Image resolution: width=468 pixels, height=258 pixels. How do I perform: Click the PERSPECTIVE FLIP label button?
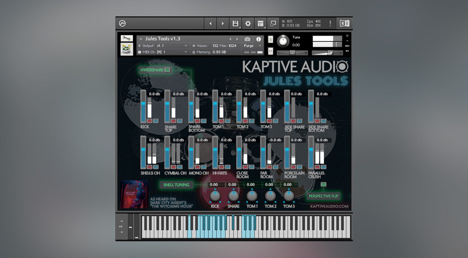tap(323, 196)
